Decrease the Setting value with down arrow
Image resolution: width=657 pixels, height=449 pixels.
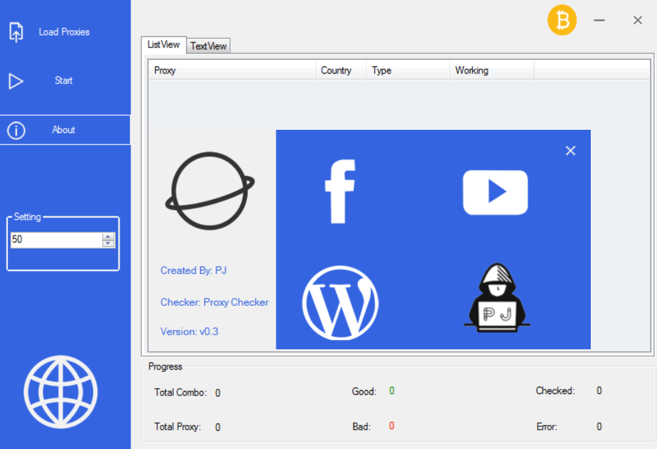pos(108,244)
